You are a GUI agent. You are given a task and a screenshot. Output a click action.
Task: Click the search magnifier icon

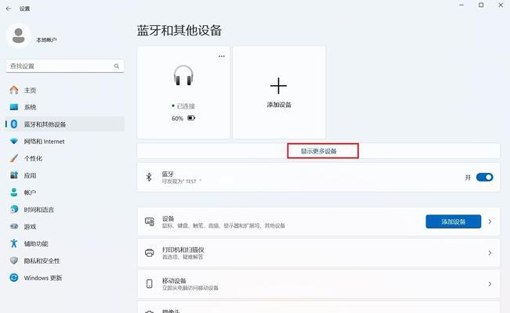point(117,67)
